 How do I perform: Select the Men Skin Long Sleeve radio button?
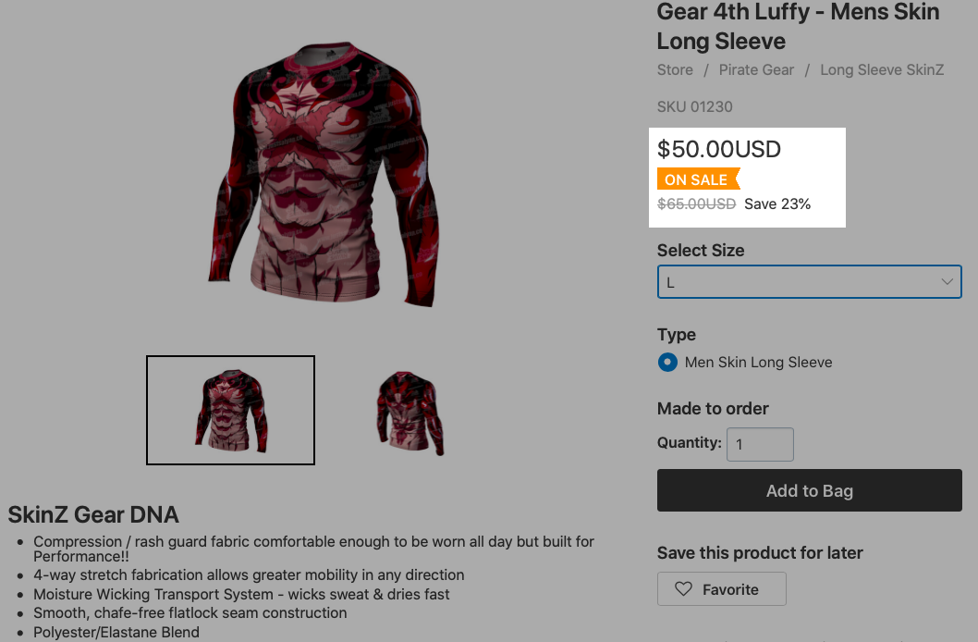click(x=667, y=362)
